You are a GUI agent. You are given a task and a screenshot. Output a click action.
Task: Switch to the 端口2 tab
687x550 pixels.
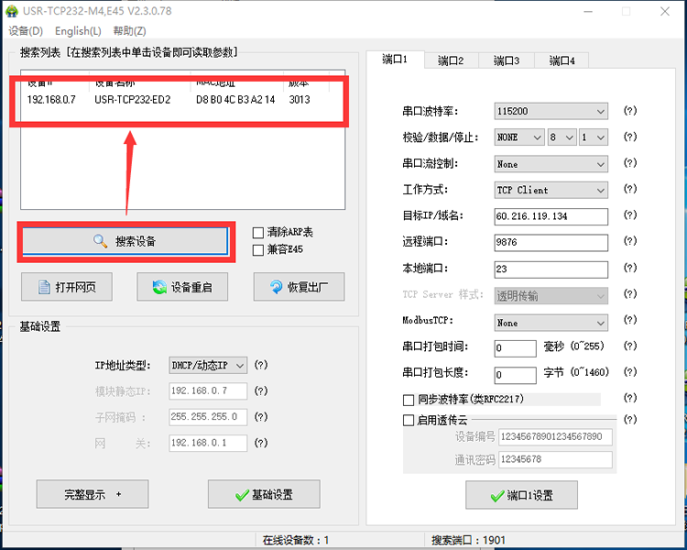click(450, 60)
